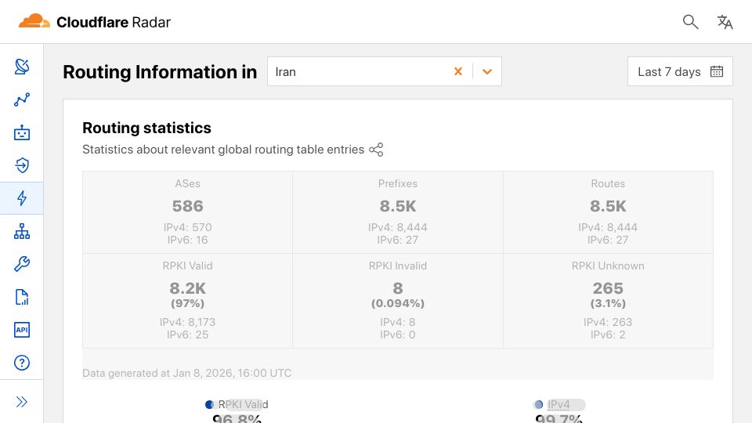The width and height of the screenshot is (752, 423).
Task: Select the RPKI Valid 8.2K value
Action: [x=187, y=288]
